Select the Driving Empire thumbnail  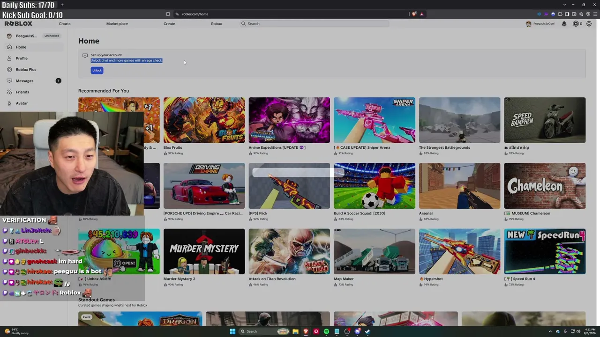(204, 186)
